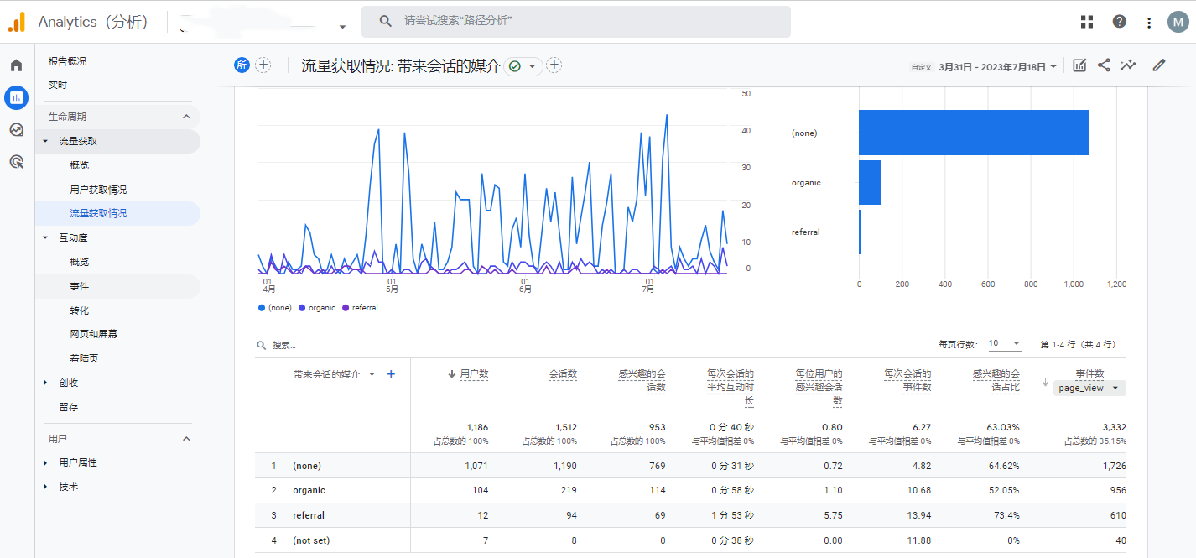Click the pencil customize report icon
Screen dimensions: 1196x558
1159,65
